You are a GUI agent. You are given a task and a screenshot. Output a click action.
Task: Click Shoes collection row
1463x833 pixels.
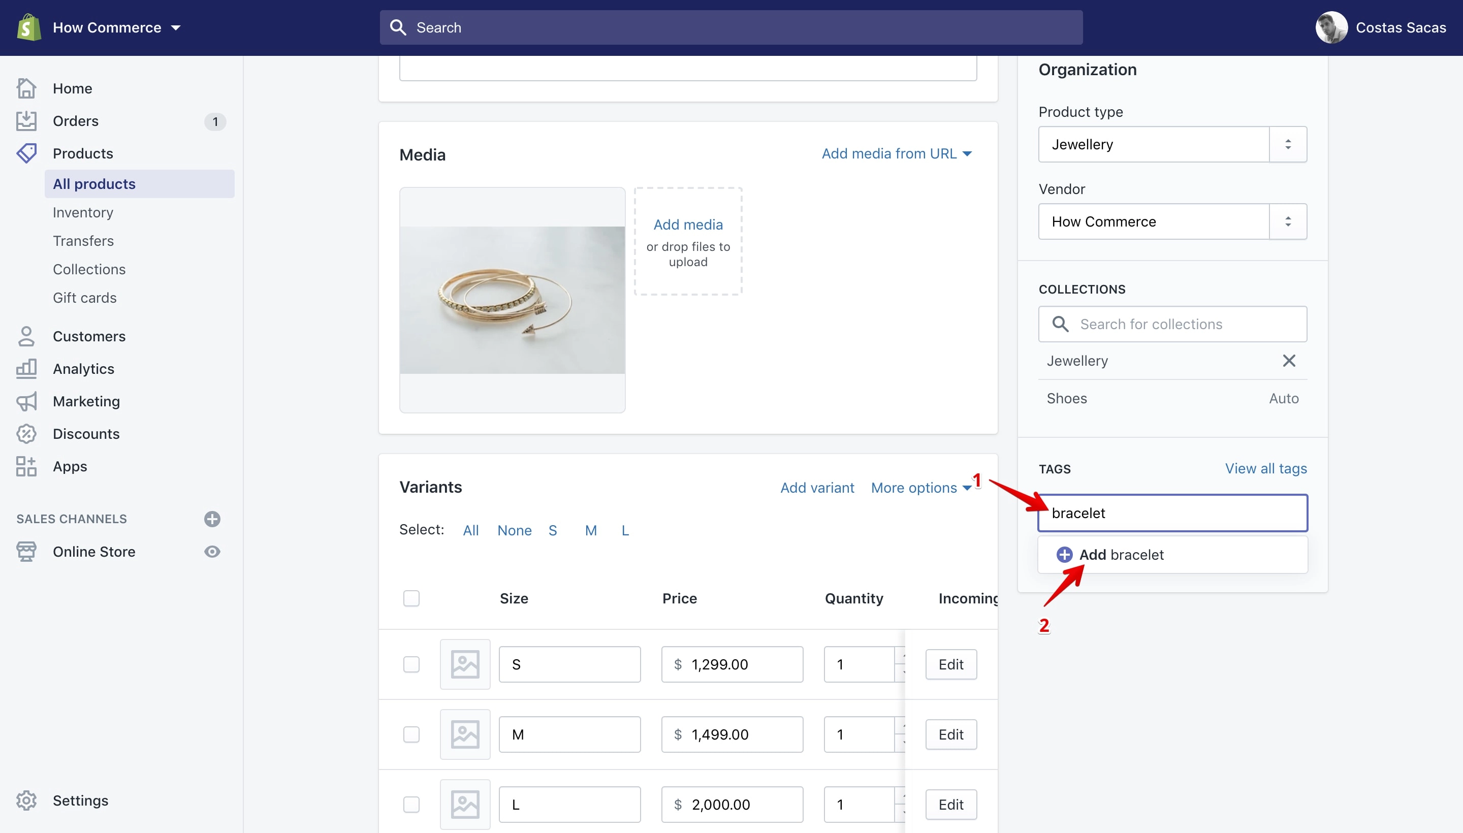tap(1173, 398)
